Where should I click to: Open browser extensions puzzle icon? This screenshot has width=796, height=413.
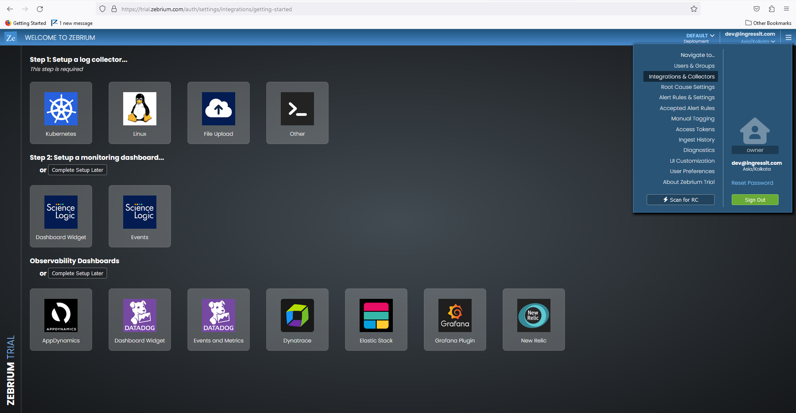click(x=772, y=9)
